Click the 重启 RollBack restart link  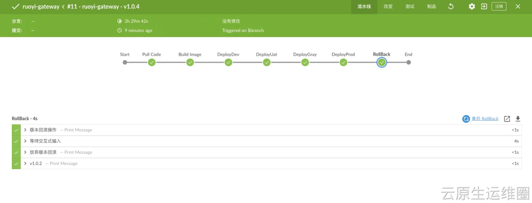point(485,119)
